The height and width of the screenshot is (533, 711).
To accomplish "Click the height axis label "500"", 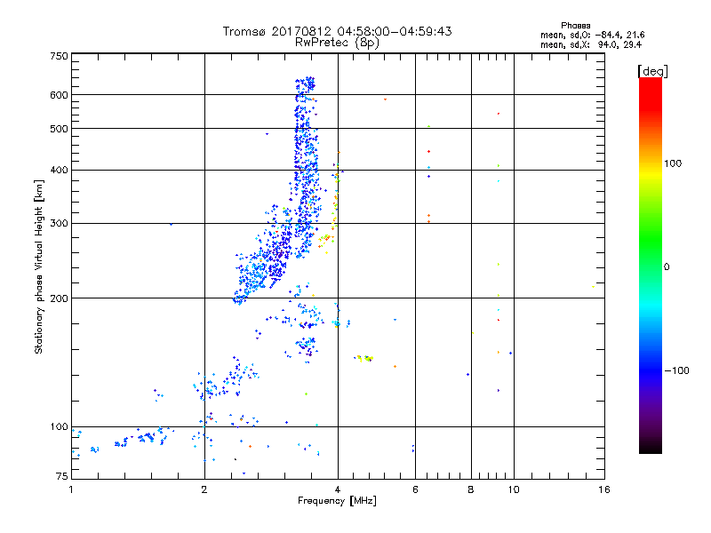I will [59, 129].
